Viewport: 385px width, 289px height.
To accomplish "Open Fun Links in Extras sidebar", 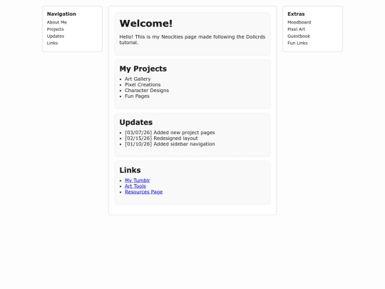I will coord(297,43).
